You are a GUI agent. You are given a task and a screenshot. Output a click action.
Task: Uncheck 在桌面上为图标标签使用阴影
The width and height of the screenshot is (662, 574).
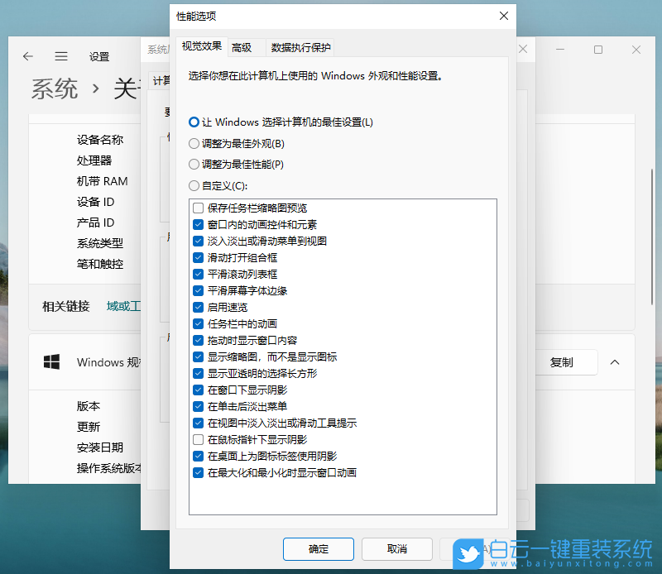[198, 456]
